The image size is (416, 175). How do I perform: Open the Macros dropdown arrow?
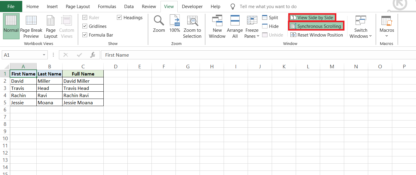387,36
